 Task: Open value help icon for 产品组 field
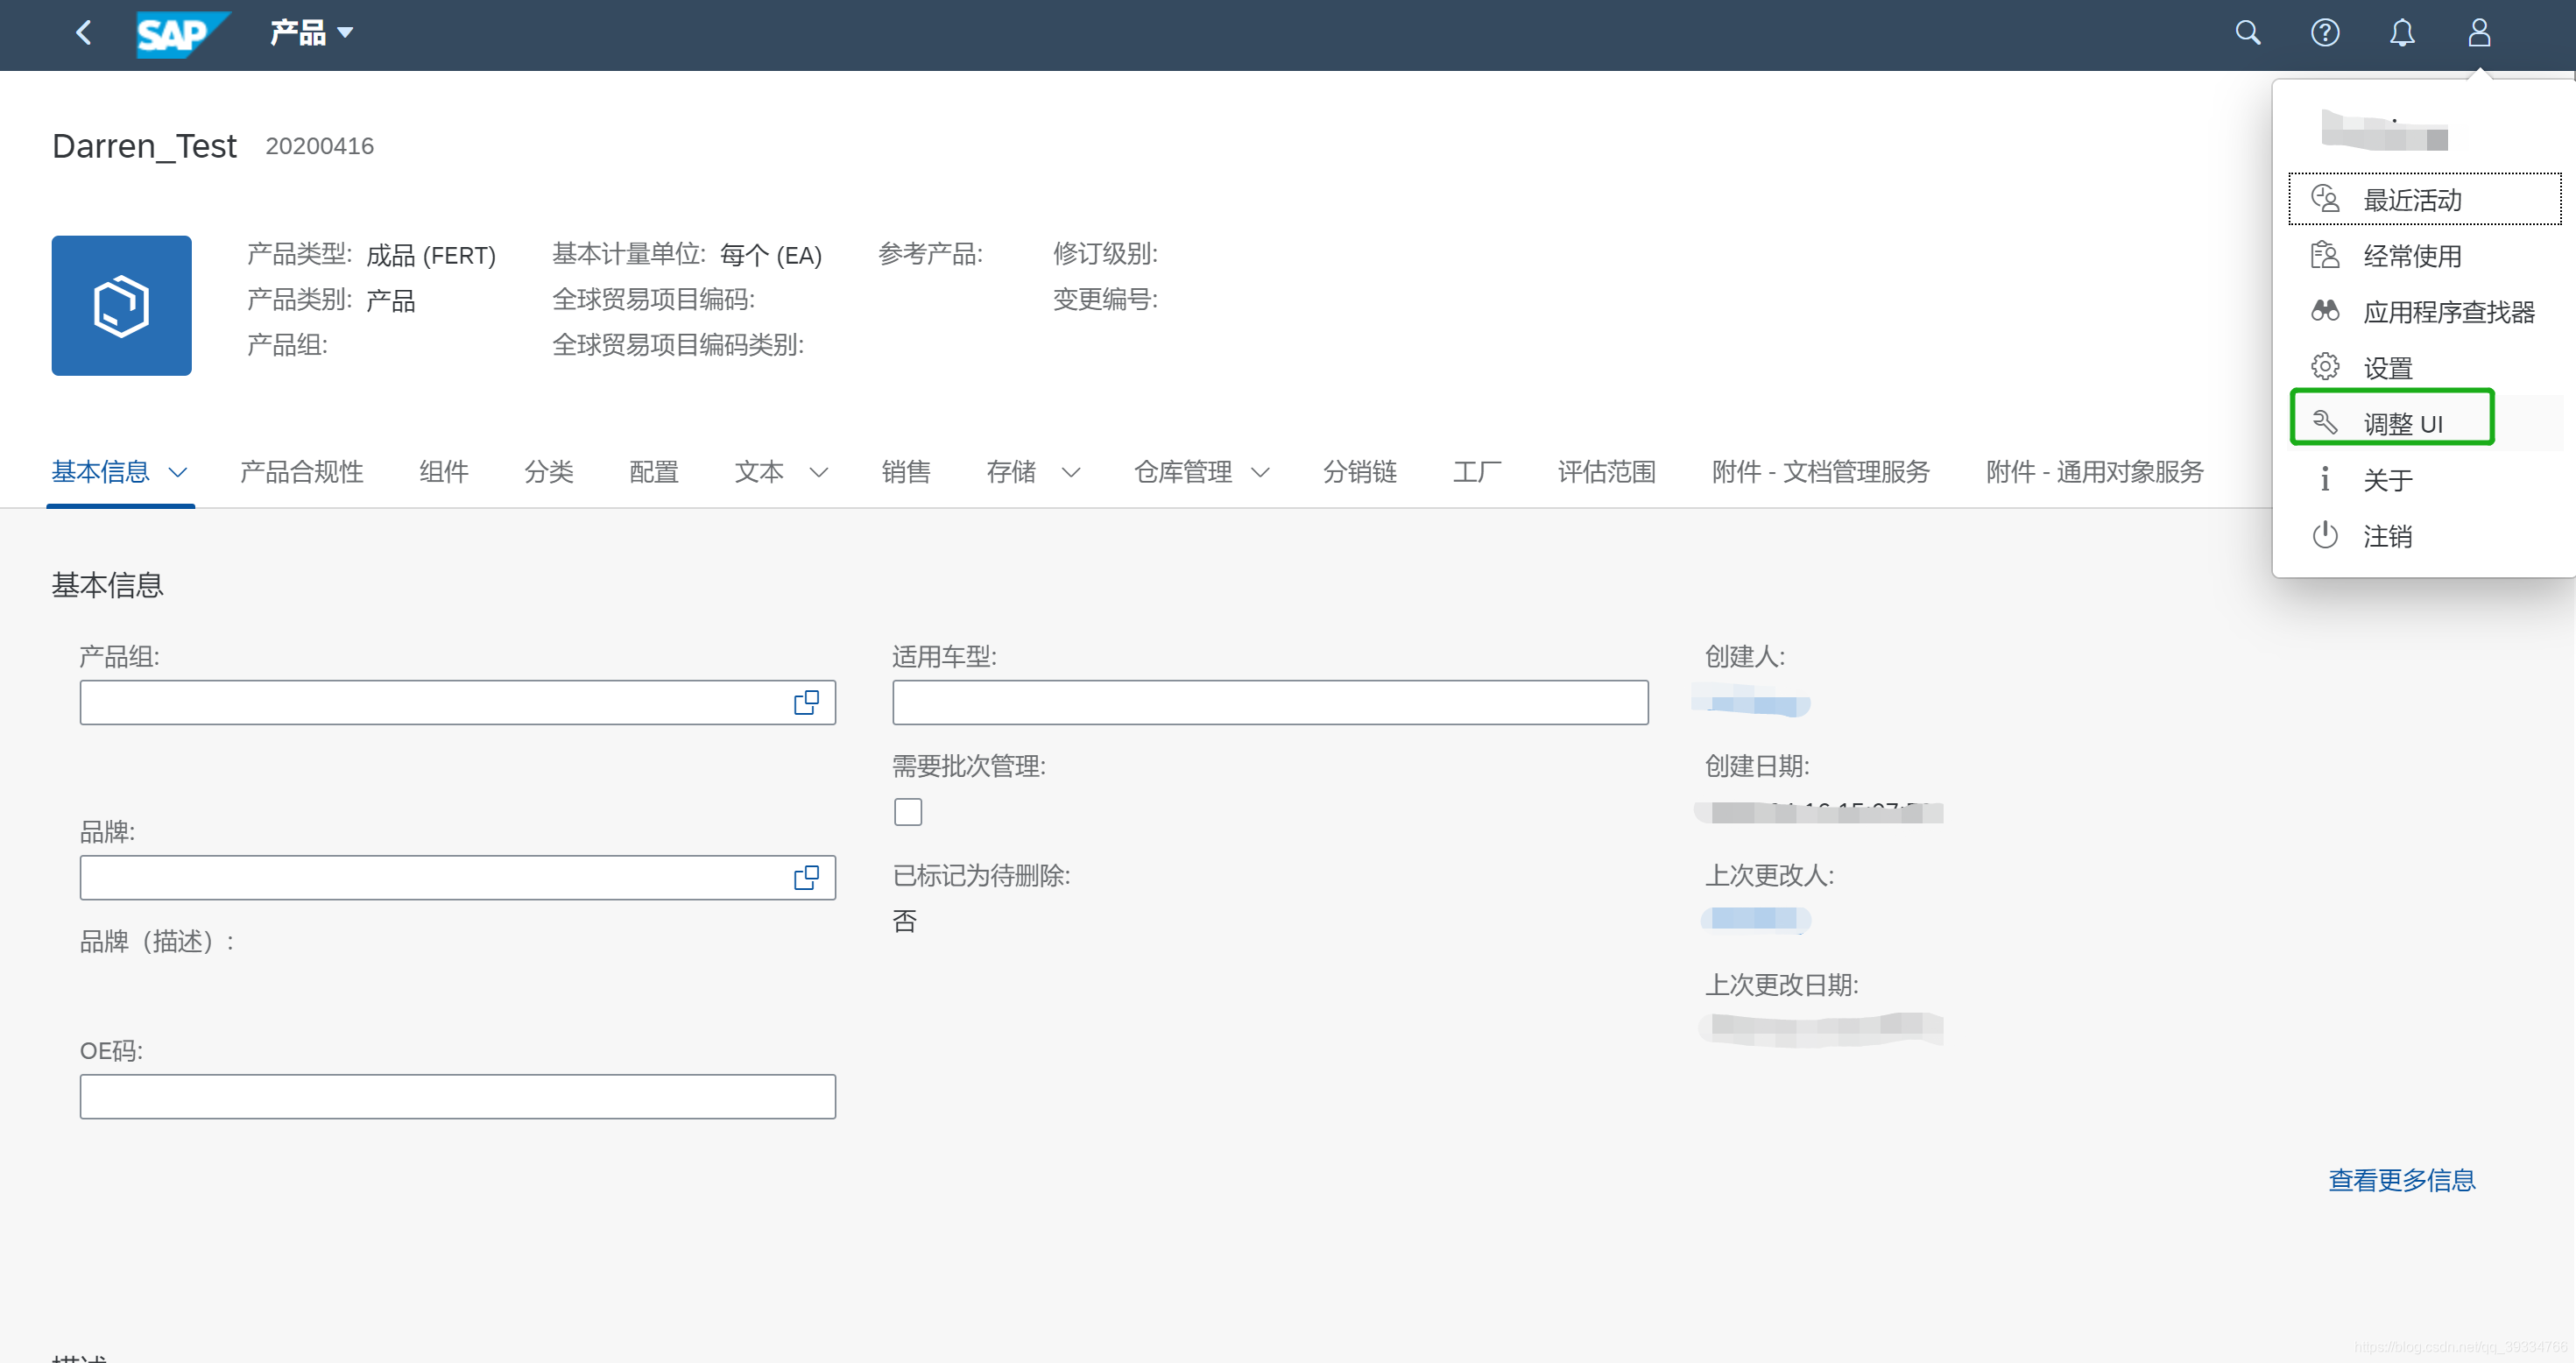[x=806, y=702]
